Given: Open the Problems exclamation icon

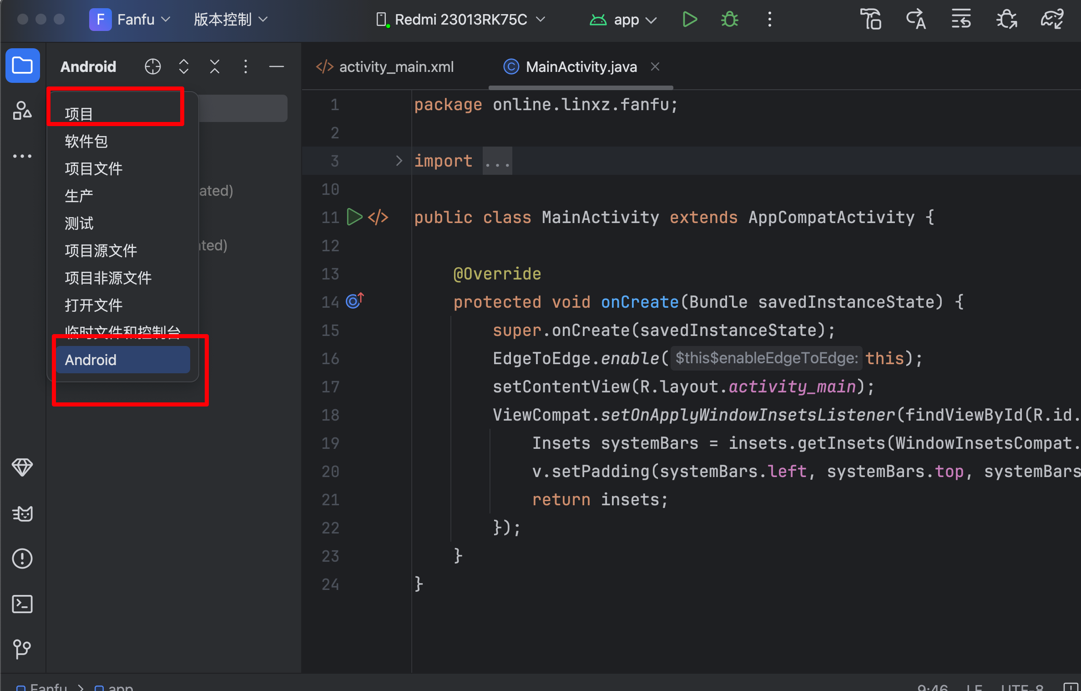Looking at the screenshot, I should [22, 559].
